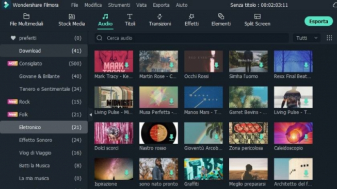Select the Garret Bevins thumbnail
This screenshot has width=337, height=189.
coord(248,97)
